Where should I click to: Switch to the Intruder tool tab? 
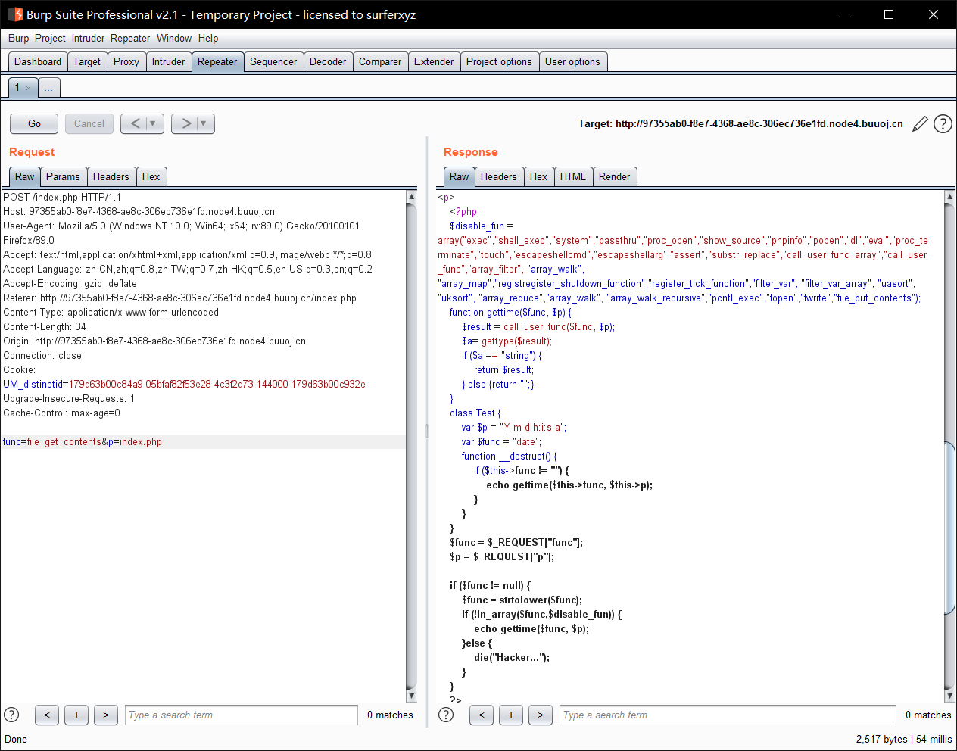tap(168, 62)
